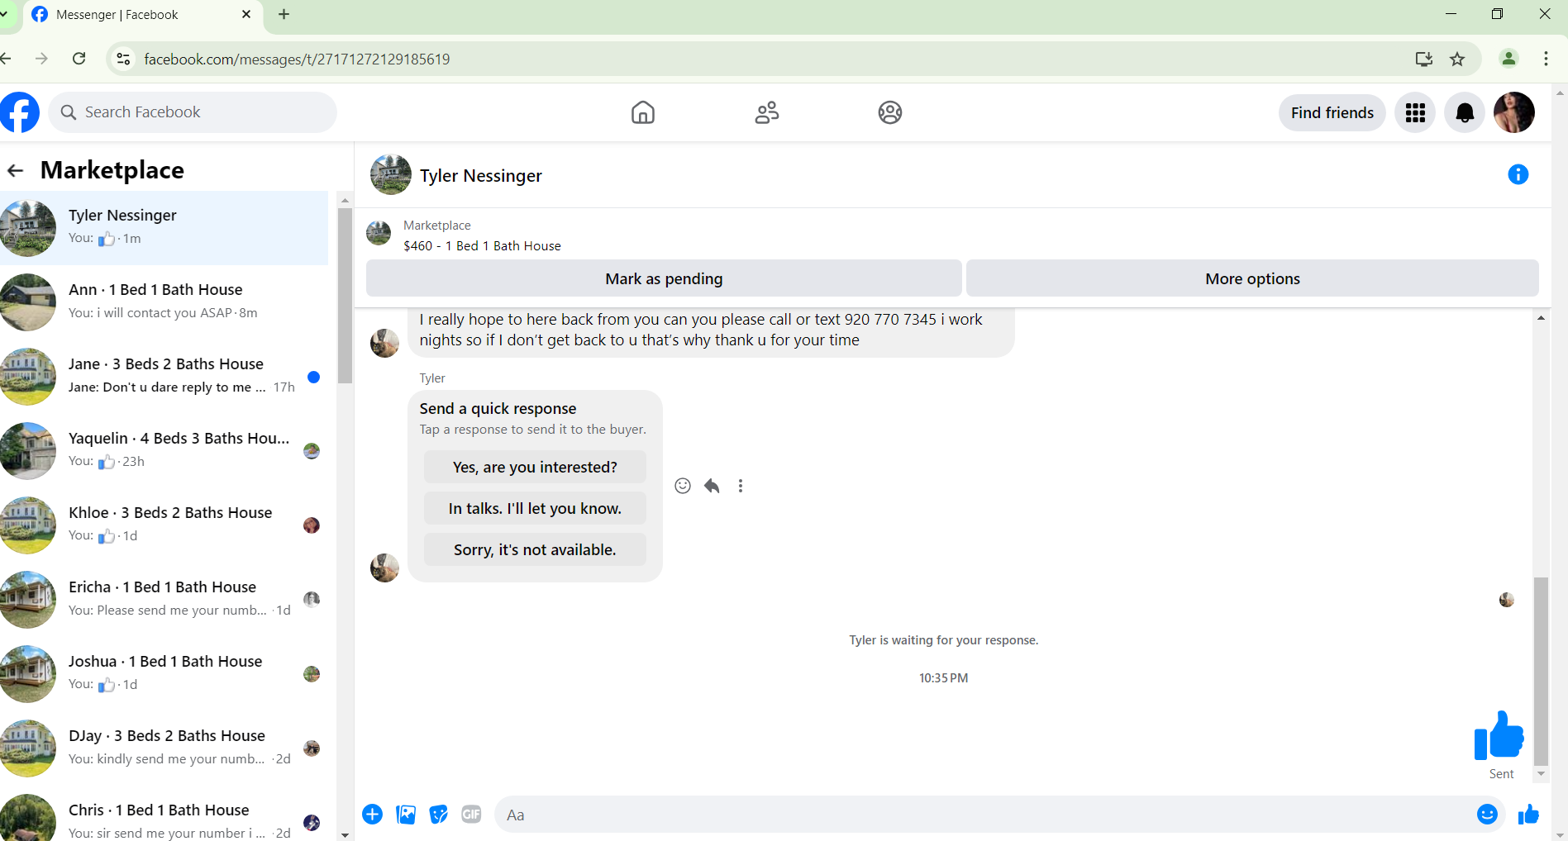Click the conversation scrollbar thumb
The image size is (1568, 841).
[x=1541, y=672]
